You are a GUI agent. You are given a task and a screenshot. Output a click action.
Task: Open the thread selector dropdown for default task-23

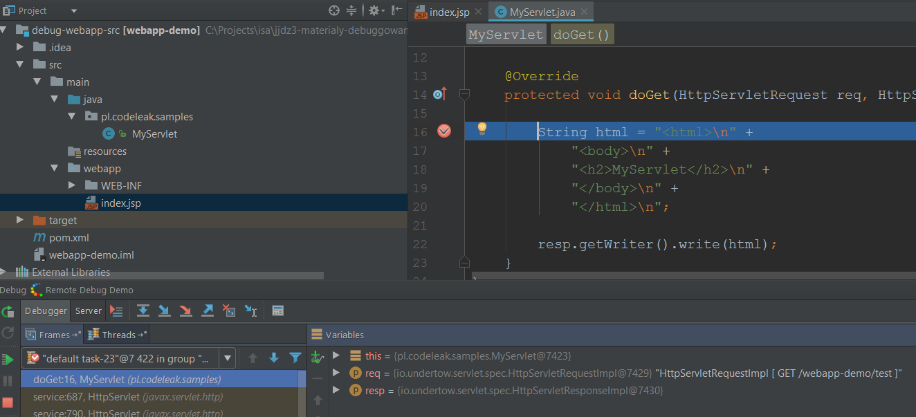(228, 358)
